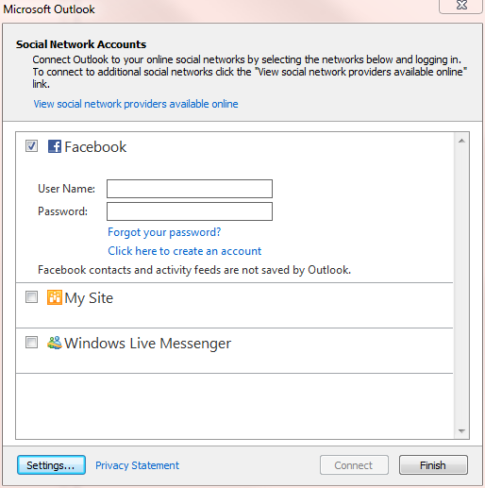Viewport: 485px width, 488px height.
Task: Click the Windows Live Messenger icon
Action: (x=55, y=343)
